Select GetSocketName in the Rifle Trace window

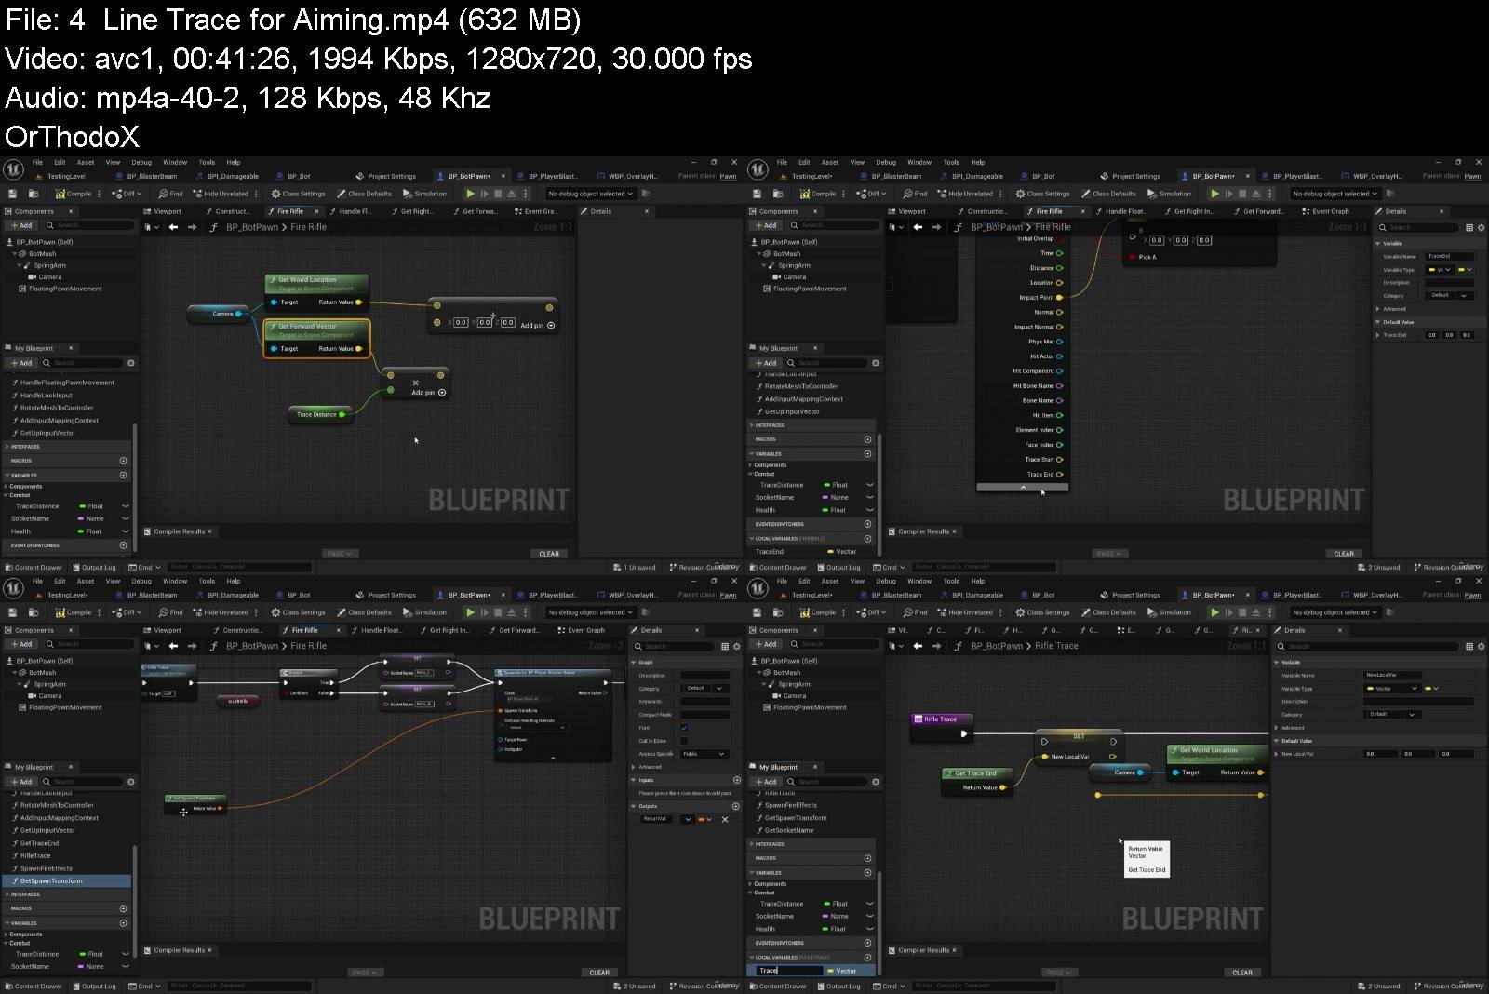[789, 830]
